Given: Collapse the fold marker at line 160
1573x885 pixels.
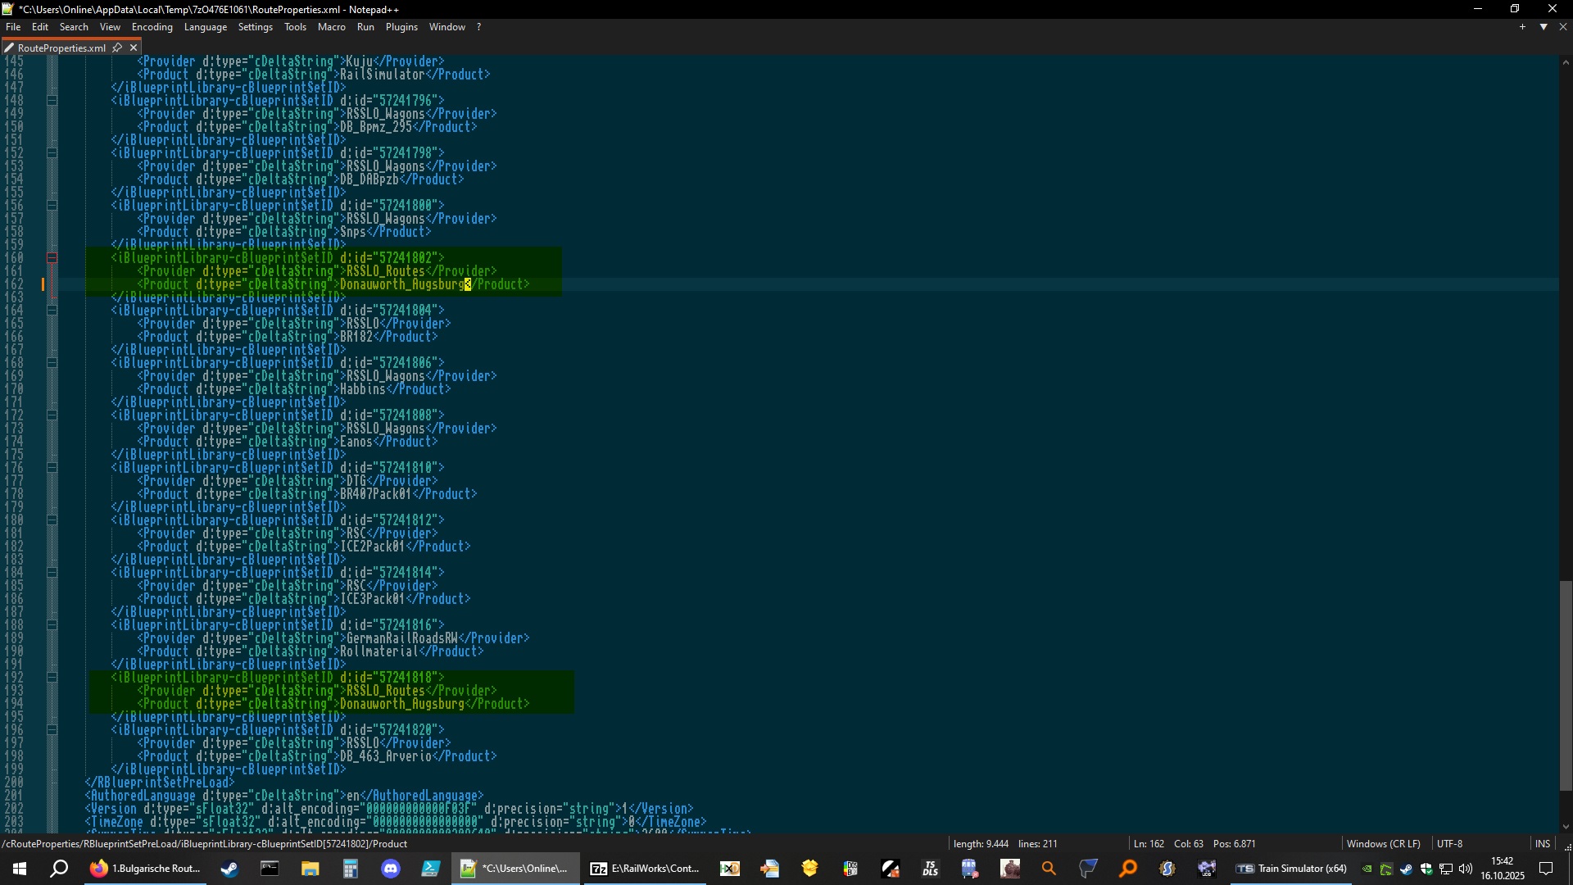Looking at the screenshot, I should coord(52,258).
